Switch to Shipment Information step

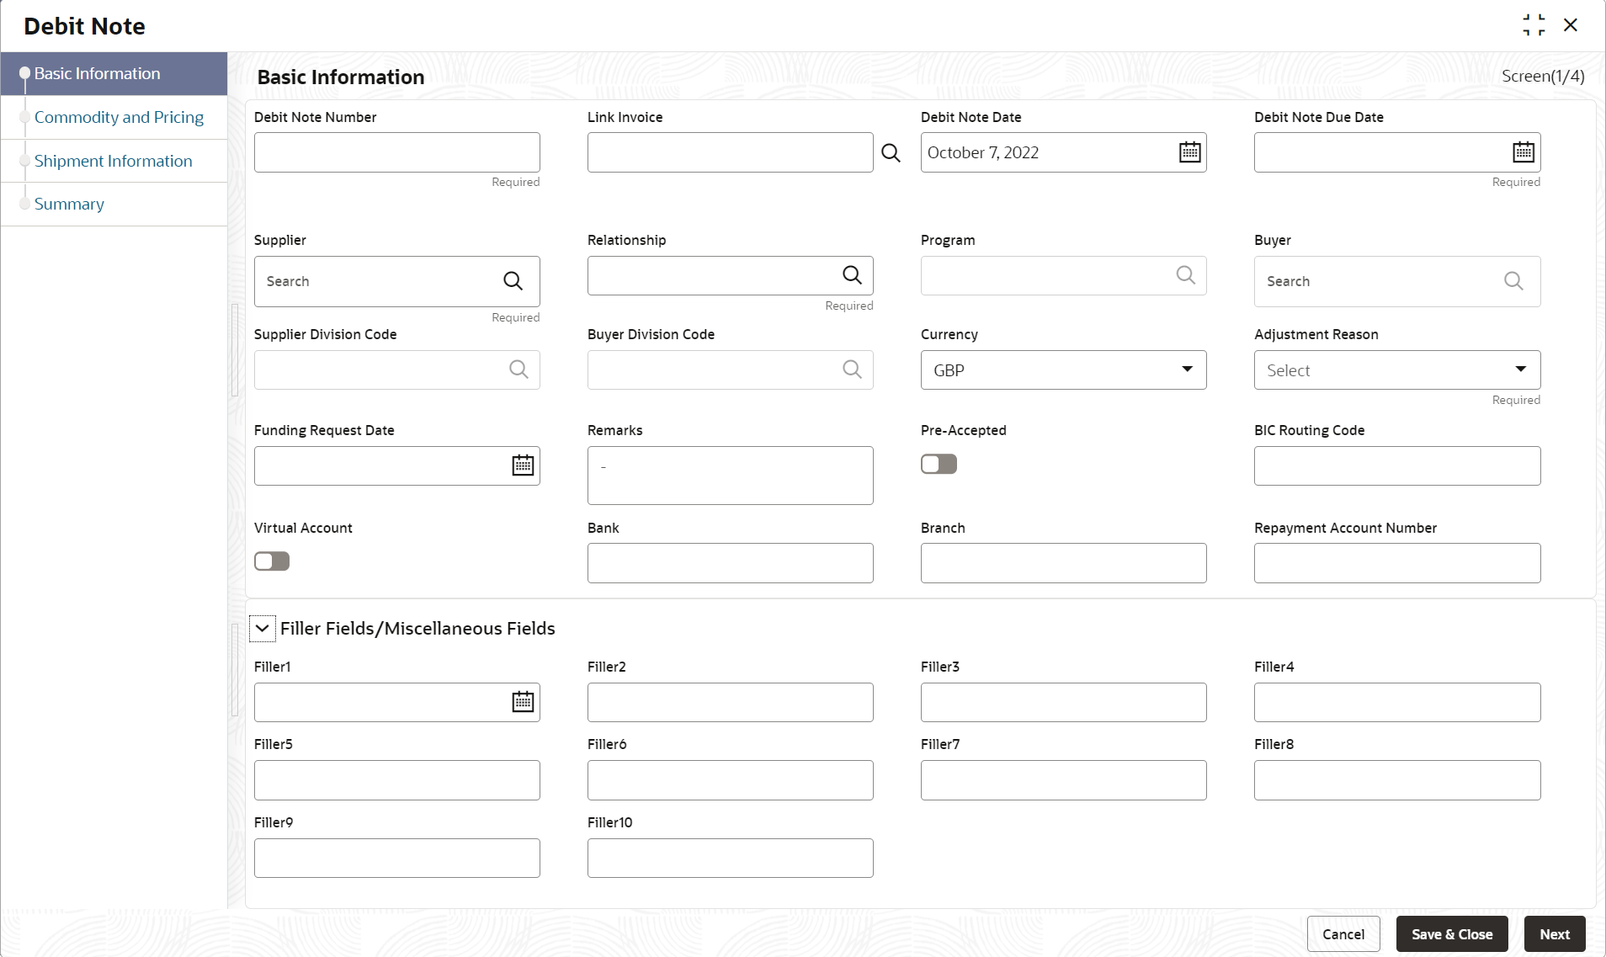pos(113,161)
